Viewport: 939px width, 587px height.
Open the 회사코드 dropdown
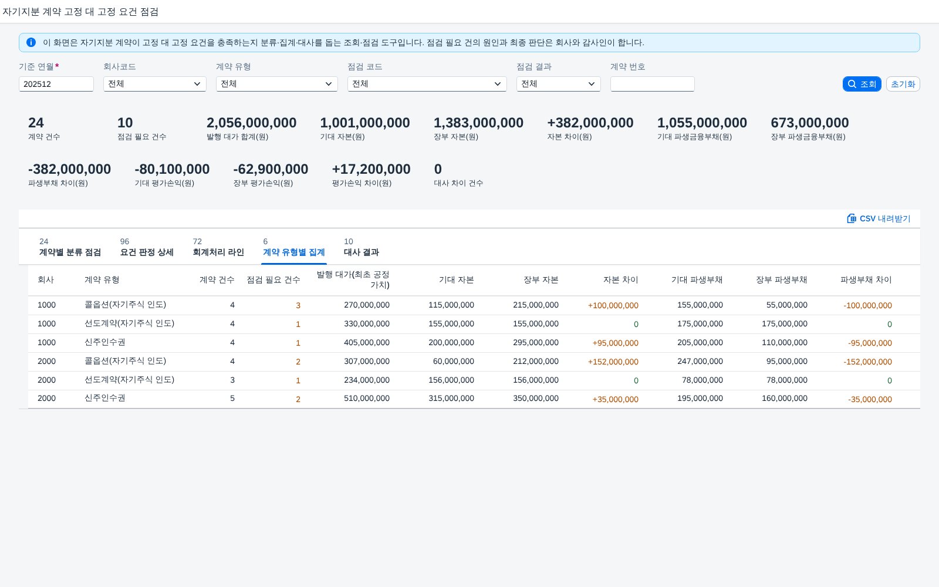pos(155,84)
